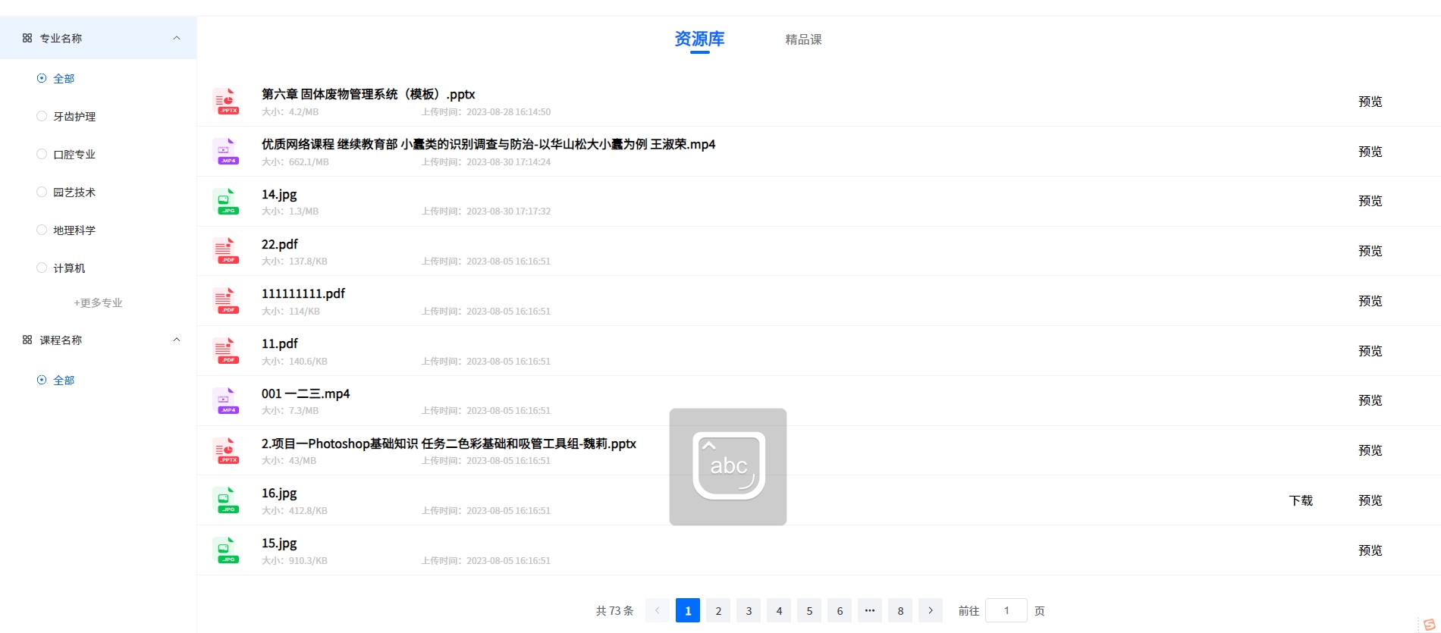The height and width of the screenshot is (633, 1441).
Task: Click the PPTX icon for 第六章 固体废物管理系统
Action: coord(226,102)
